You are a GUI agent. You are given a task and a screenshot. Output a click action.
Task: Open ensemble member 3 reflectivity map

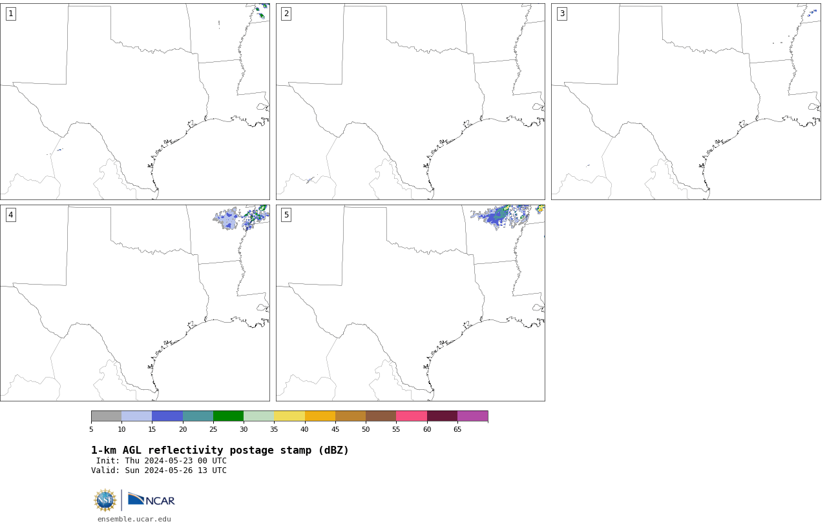pos(686,101)
